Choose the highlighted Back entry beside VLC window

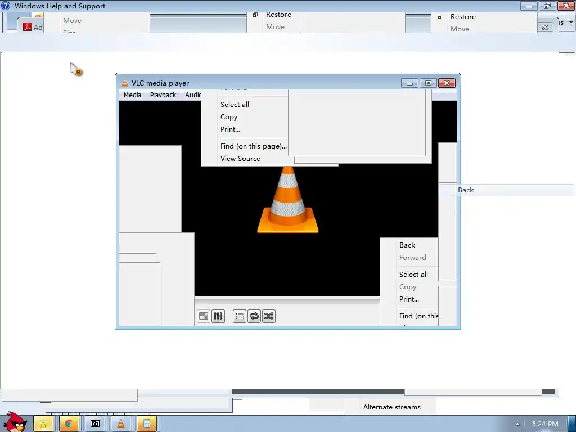pos(507,190)
